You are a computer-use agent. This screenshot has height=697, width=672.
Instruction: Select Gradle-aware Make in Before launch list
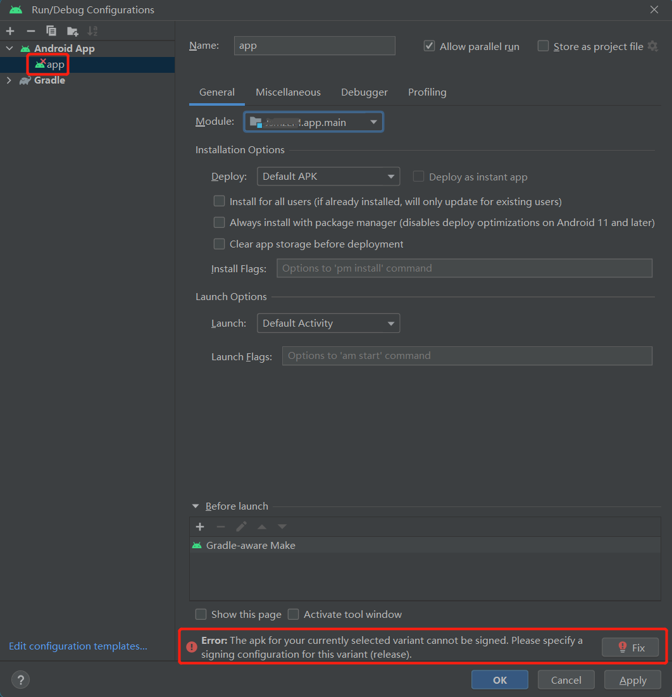click(251, 545)
